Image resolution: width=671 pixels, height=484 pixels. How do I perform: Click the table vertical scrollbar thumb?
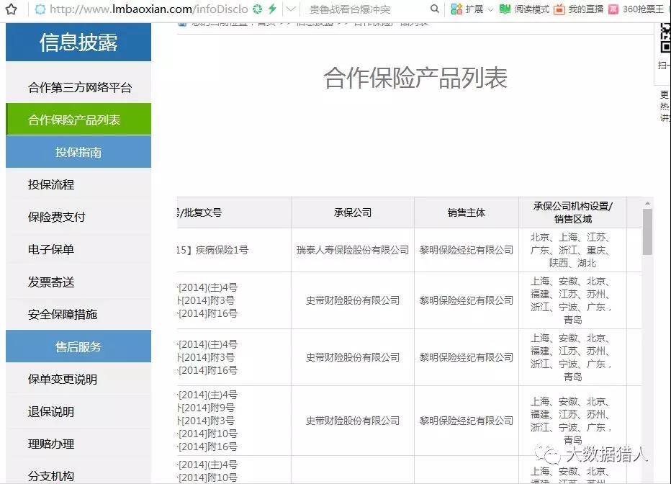pyautogui.click(x=647, y=231)
